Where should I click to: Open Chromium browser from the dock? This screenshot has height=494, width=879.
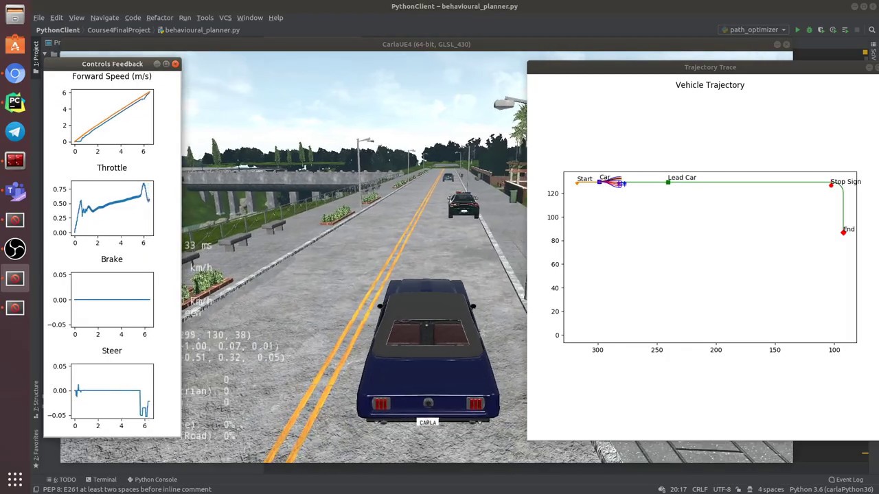(x=15, y=73)
